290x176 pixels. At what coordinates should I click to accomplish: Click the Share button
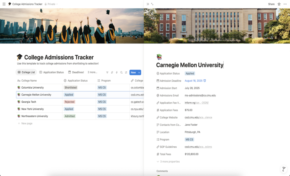pyautogui.click(x=271, y=4)
